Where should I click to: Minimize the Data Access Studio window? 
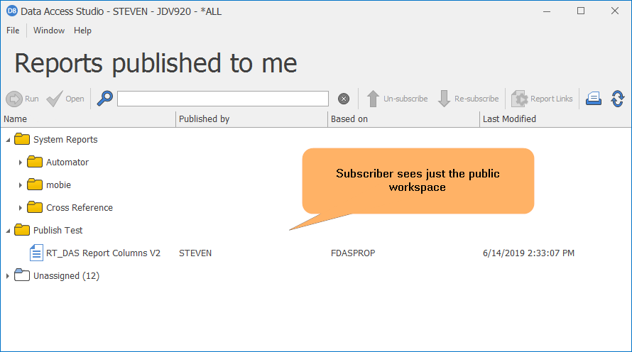pyautogui.click(x=547, y=11)
